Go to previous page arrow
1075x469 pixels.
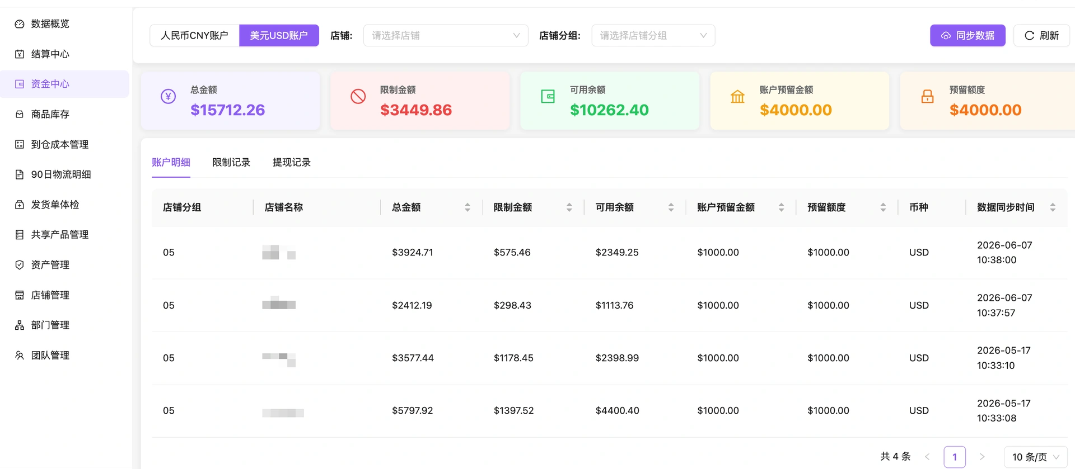(x=927, y=457)
